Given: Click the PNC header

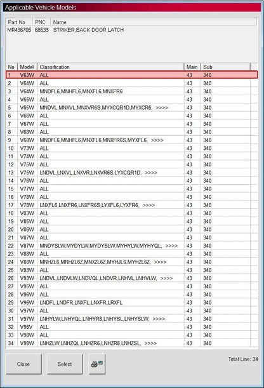Looking at the screenshot, I should pos(41,22).
